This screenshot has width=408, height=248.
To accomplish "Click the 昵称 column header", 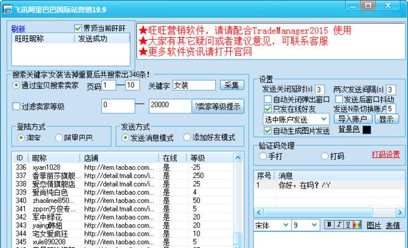I will [54, 157].
